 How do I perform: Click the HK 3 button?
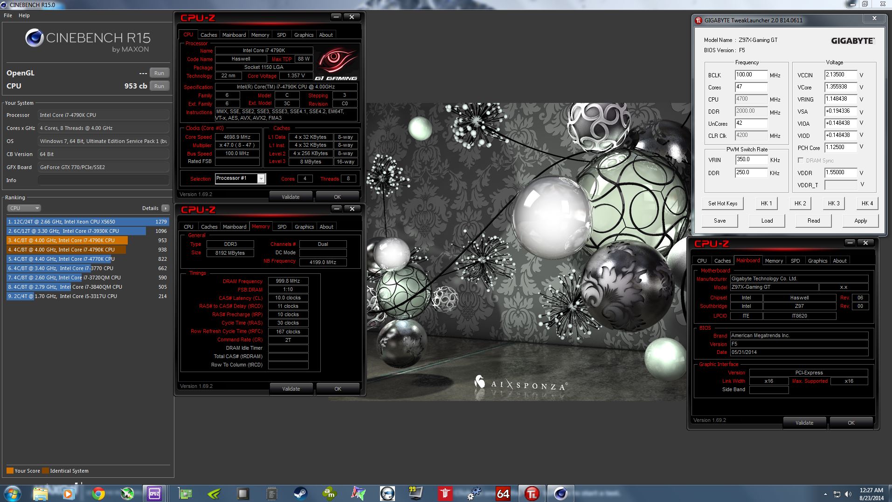coord(834,204)
